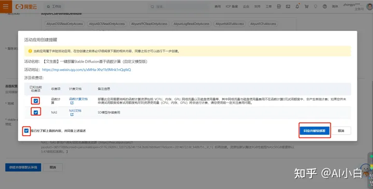Screen dimensions: 373x189
Task: Click the 创建并部署默认环境 button behind the dialog
Action: (x=23, y=167)
